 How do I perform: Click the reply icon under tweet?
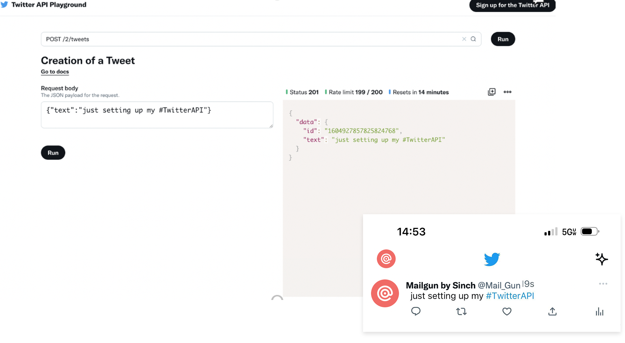coord(416,311)
